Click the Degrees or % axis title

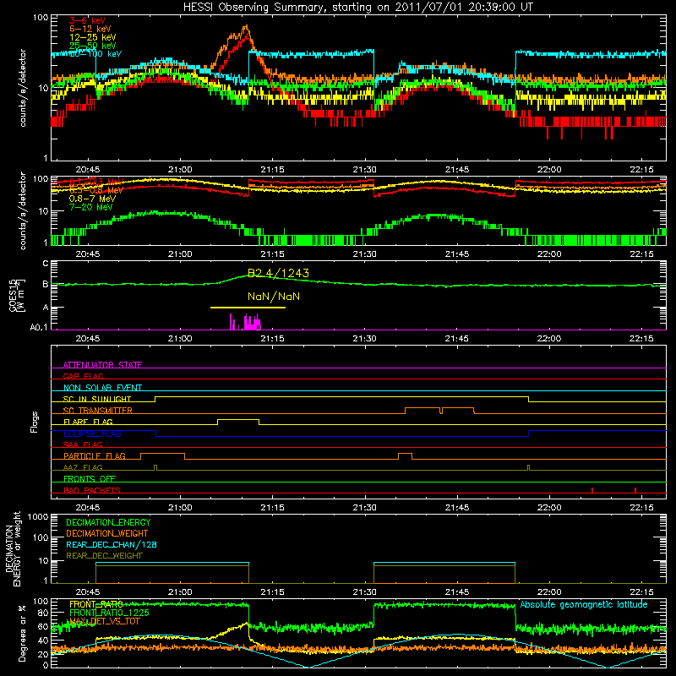[x=22, y=633]
